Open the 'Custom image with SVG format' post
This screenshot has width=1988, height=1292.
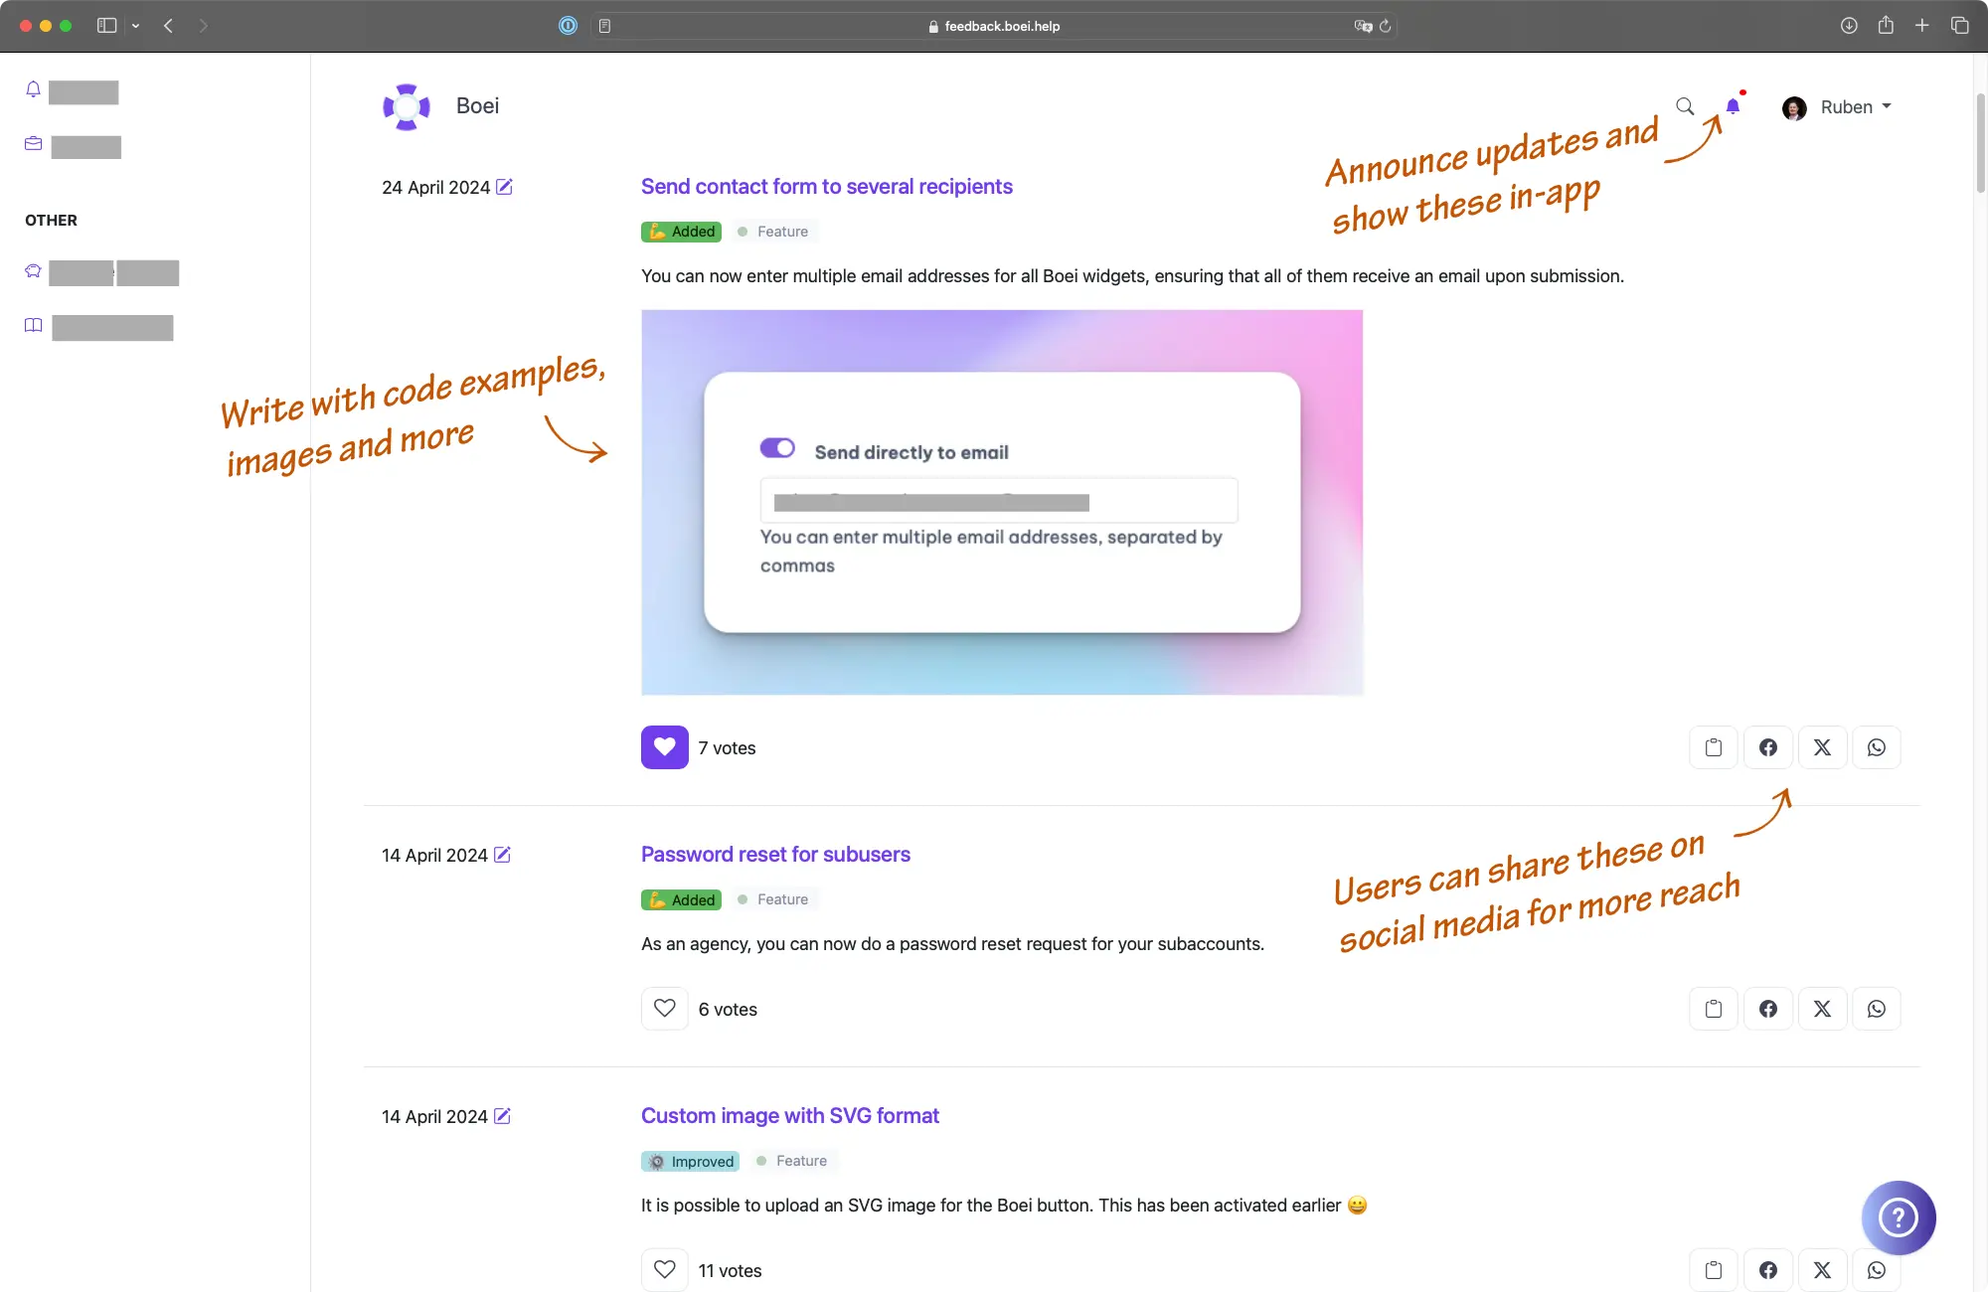pyautogui.click(x=789, y=1115)
